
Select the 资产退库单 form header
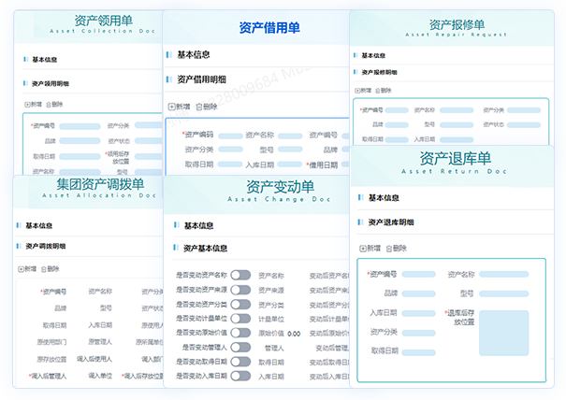pyautogui.click(x=455, y=159)
